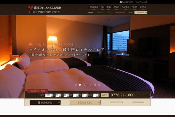Open the year dropdown showing 2023

[49, 95]
